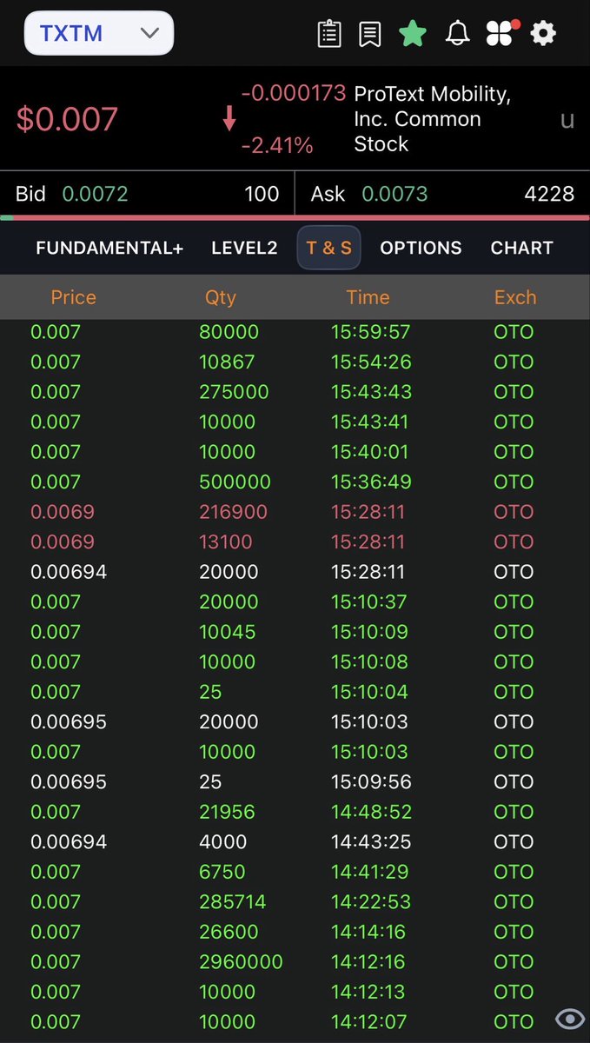Image resolution: width=590 pixels, height=1043 pixels.
Task: Select the 500000 quantity trade
Action: 295,482
